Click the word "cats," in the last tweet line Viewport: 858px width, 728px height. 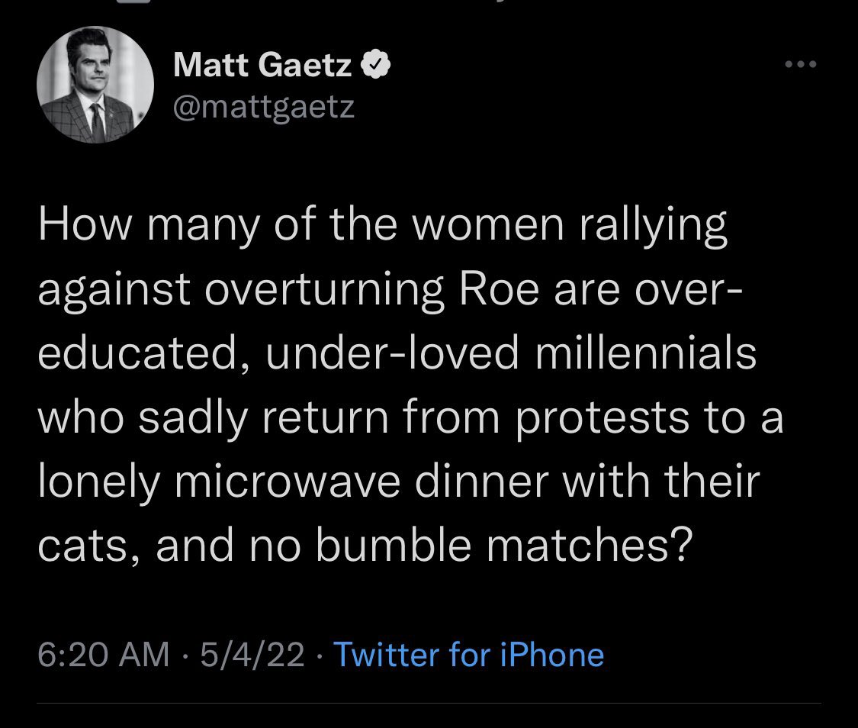pos(88,546)
